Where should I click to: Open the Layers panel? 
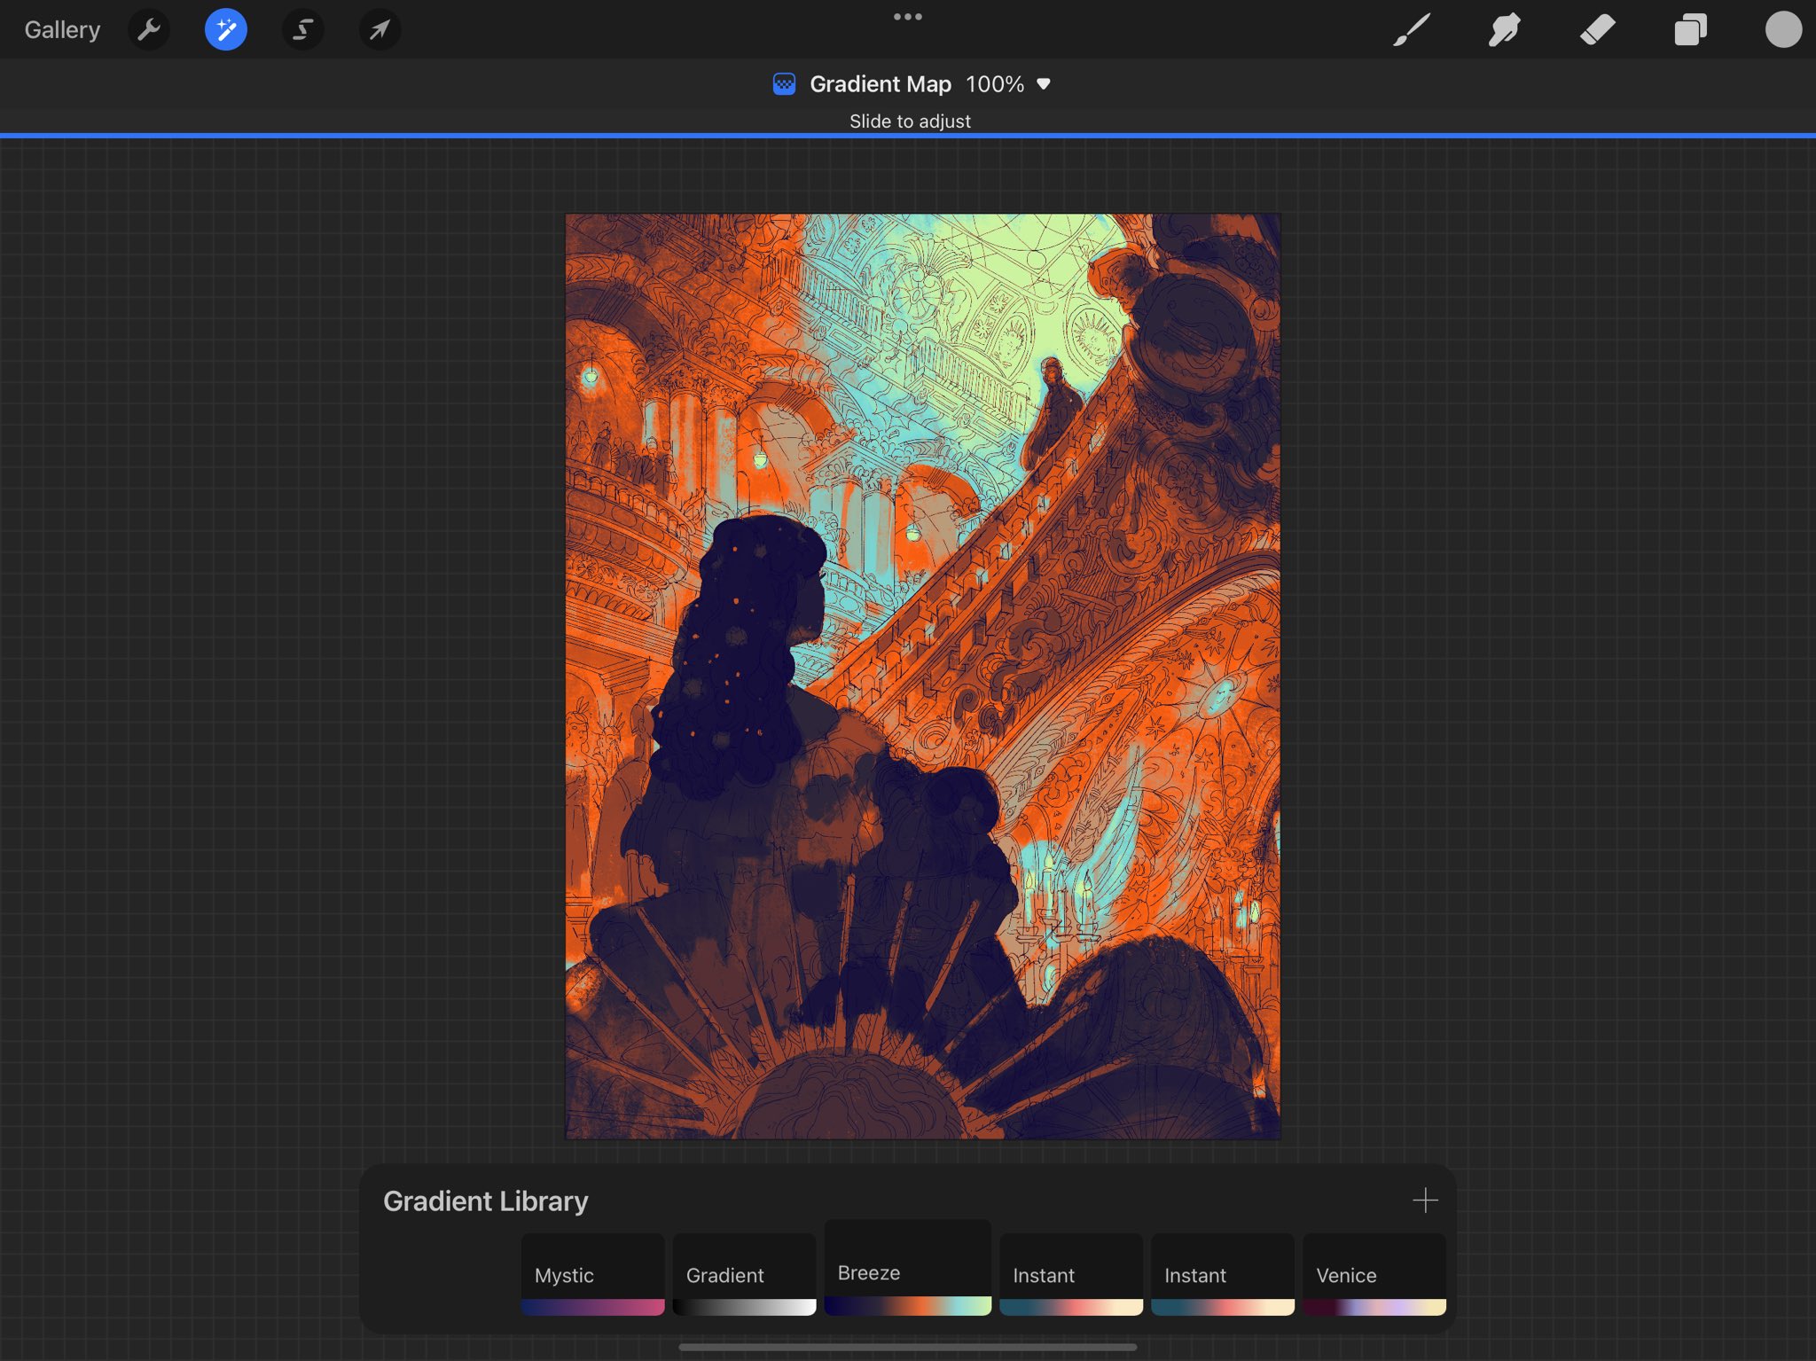1690,30
